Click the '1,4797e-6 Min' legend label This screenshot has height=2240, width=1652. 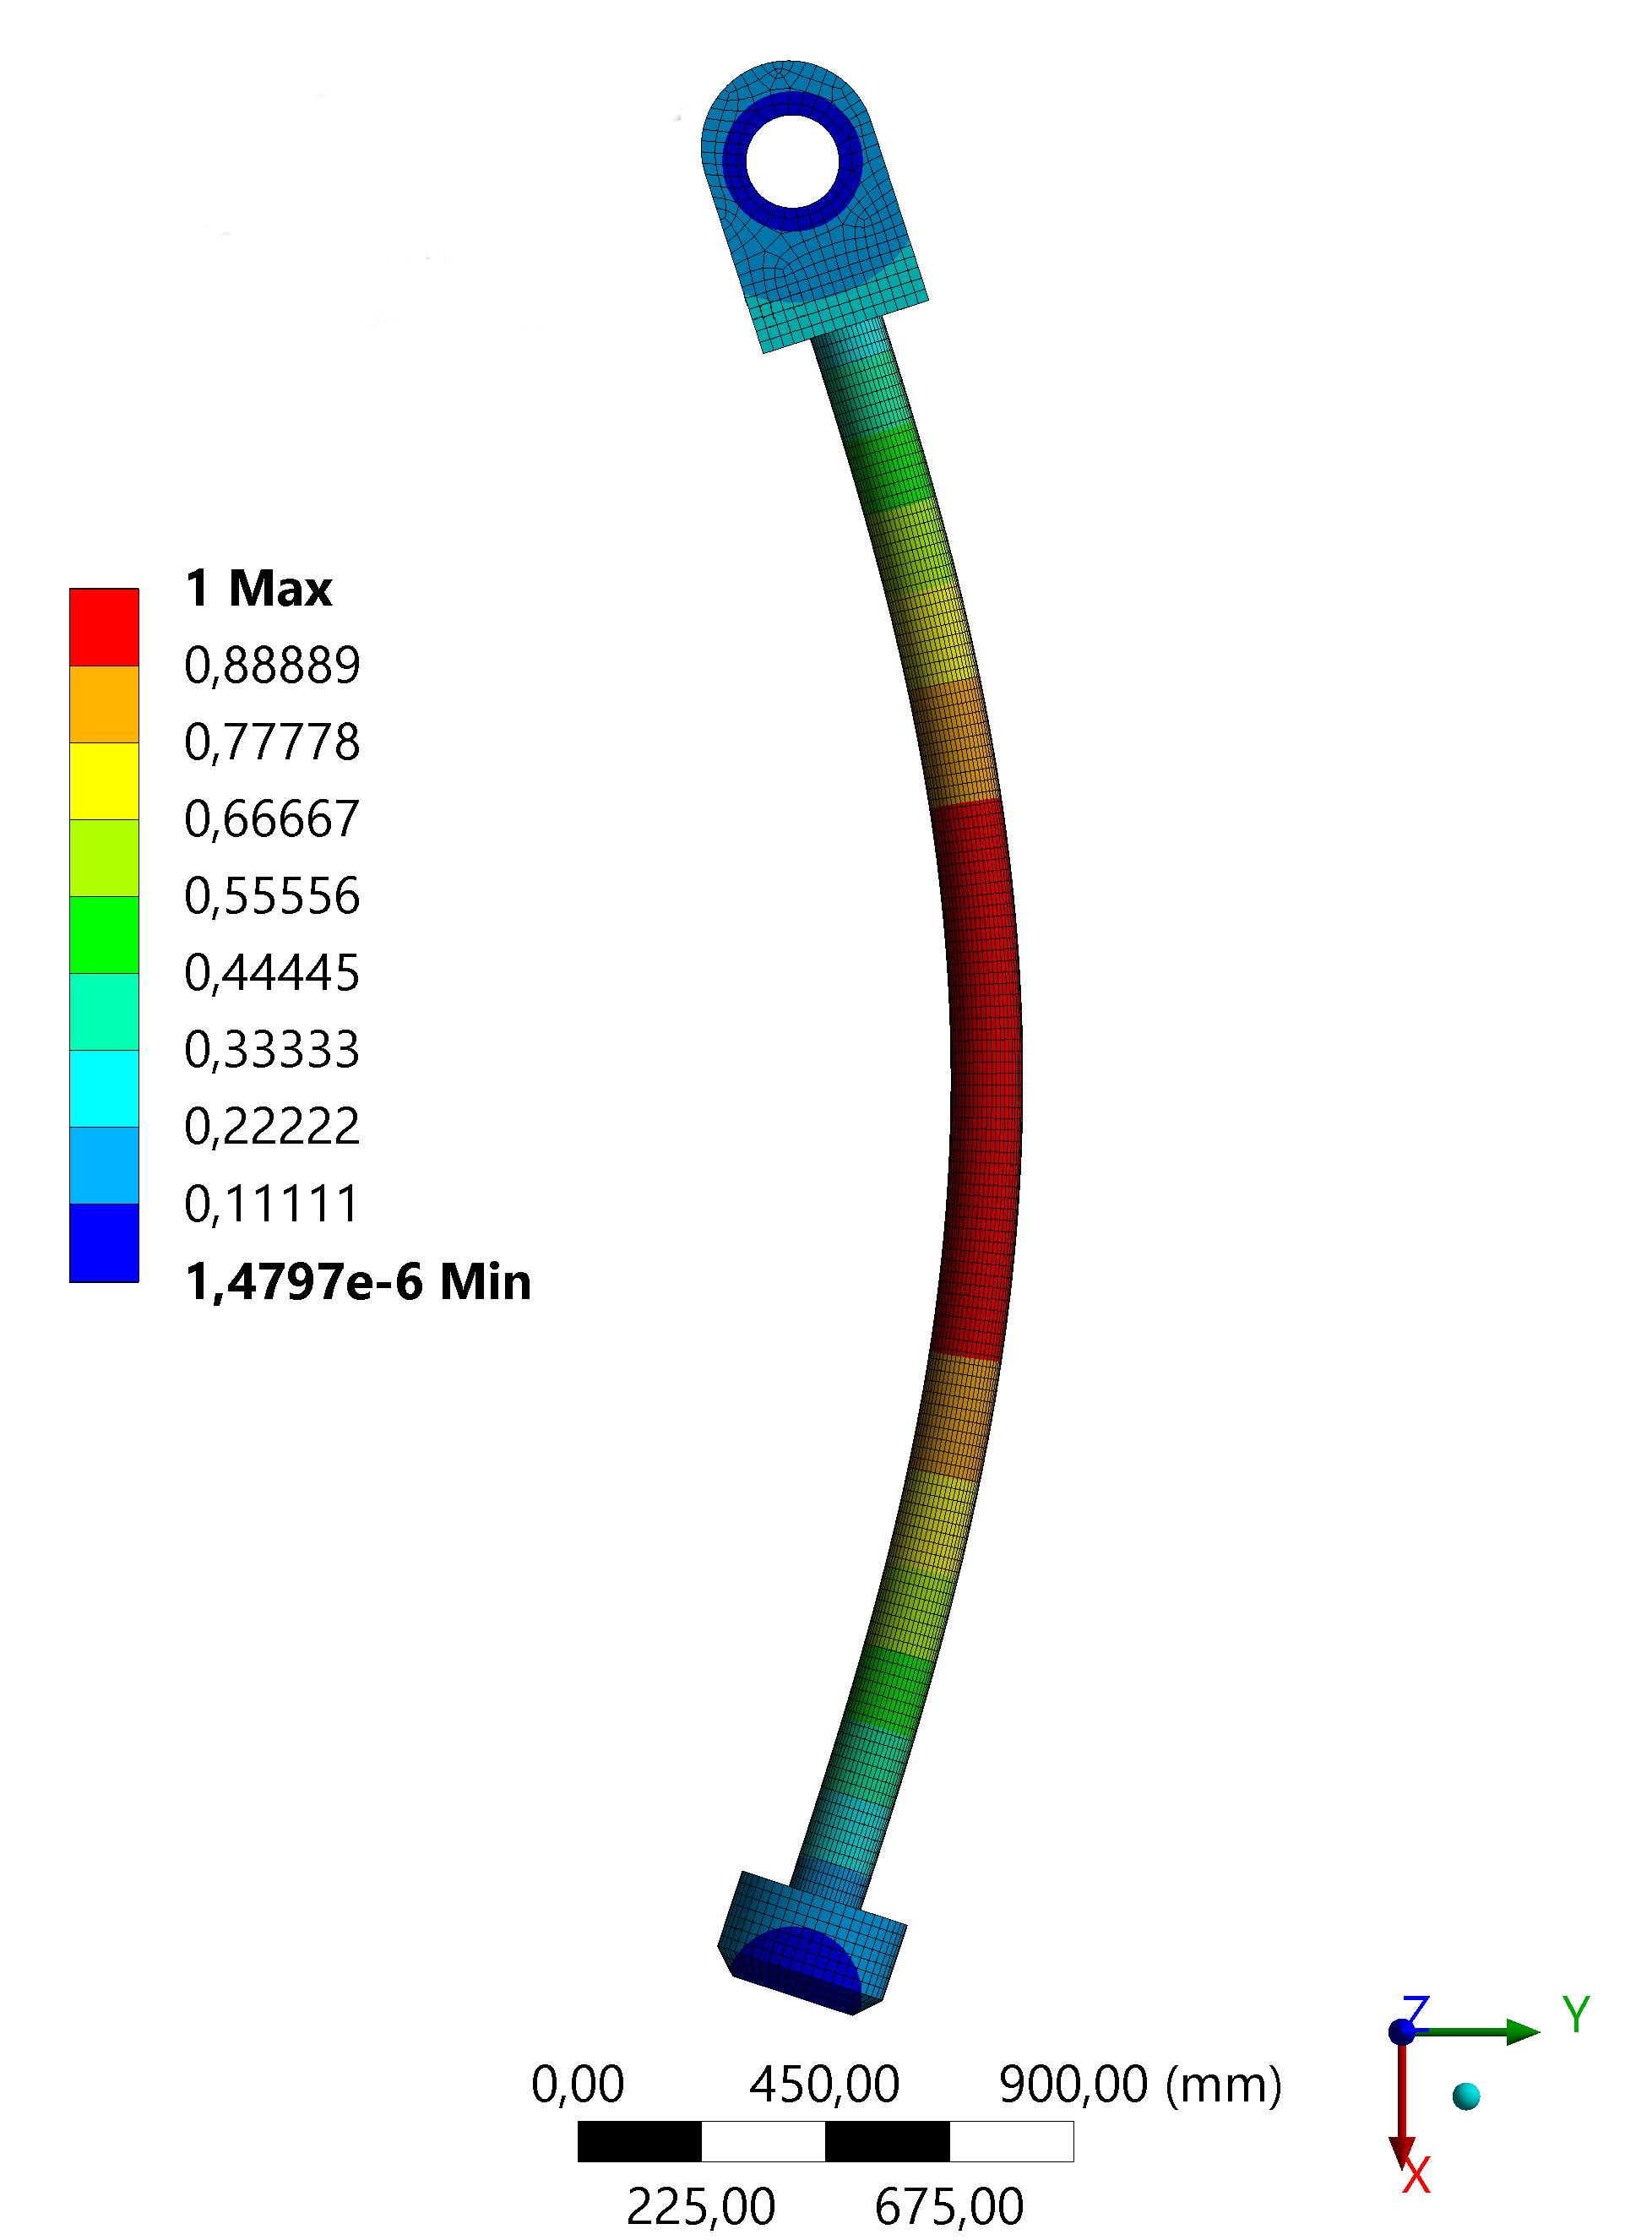point(357,1282)
